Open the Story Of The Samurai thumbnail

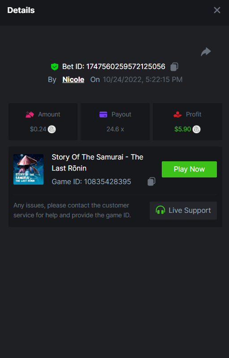29,169
